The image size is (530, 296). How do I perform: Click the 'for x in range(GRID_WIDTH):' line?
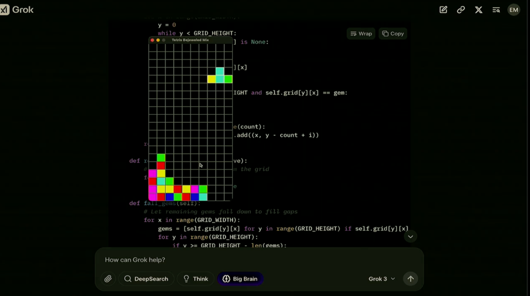coord(192,220)
